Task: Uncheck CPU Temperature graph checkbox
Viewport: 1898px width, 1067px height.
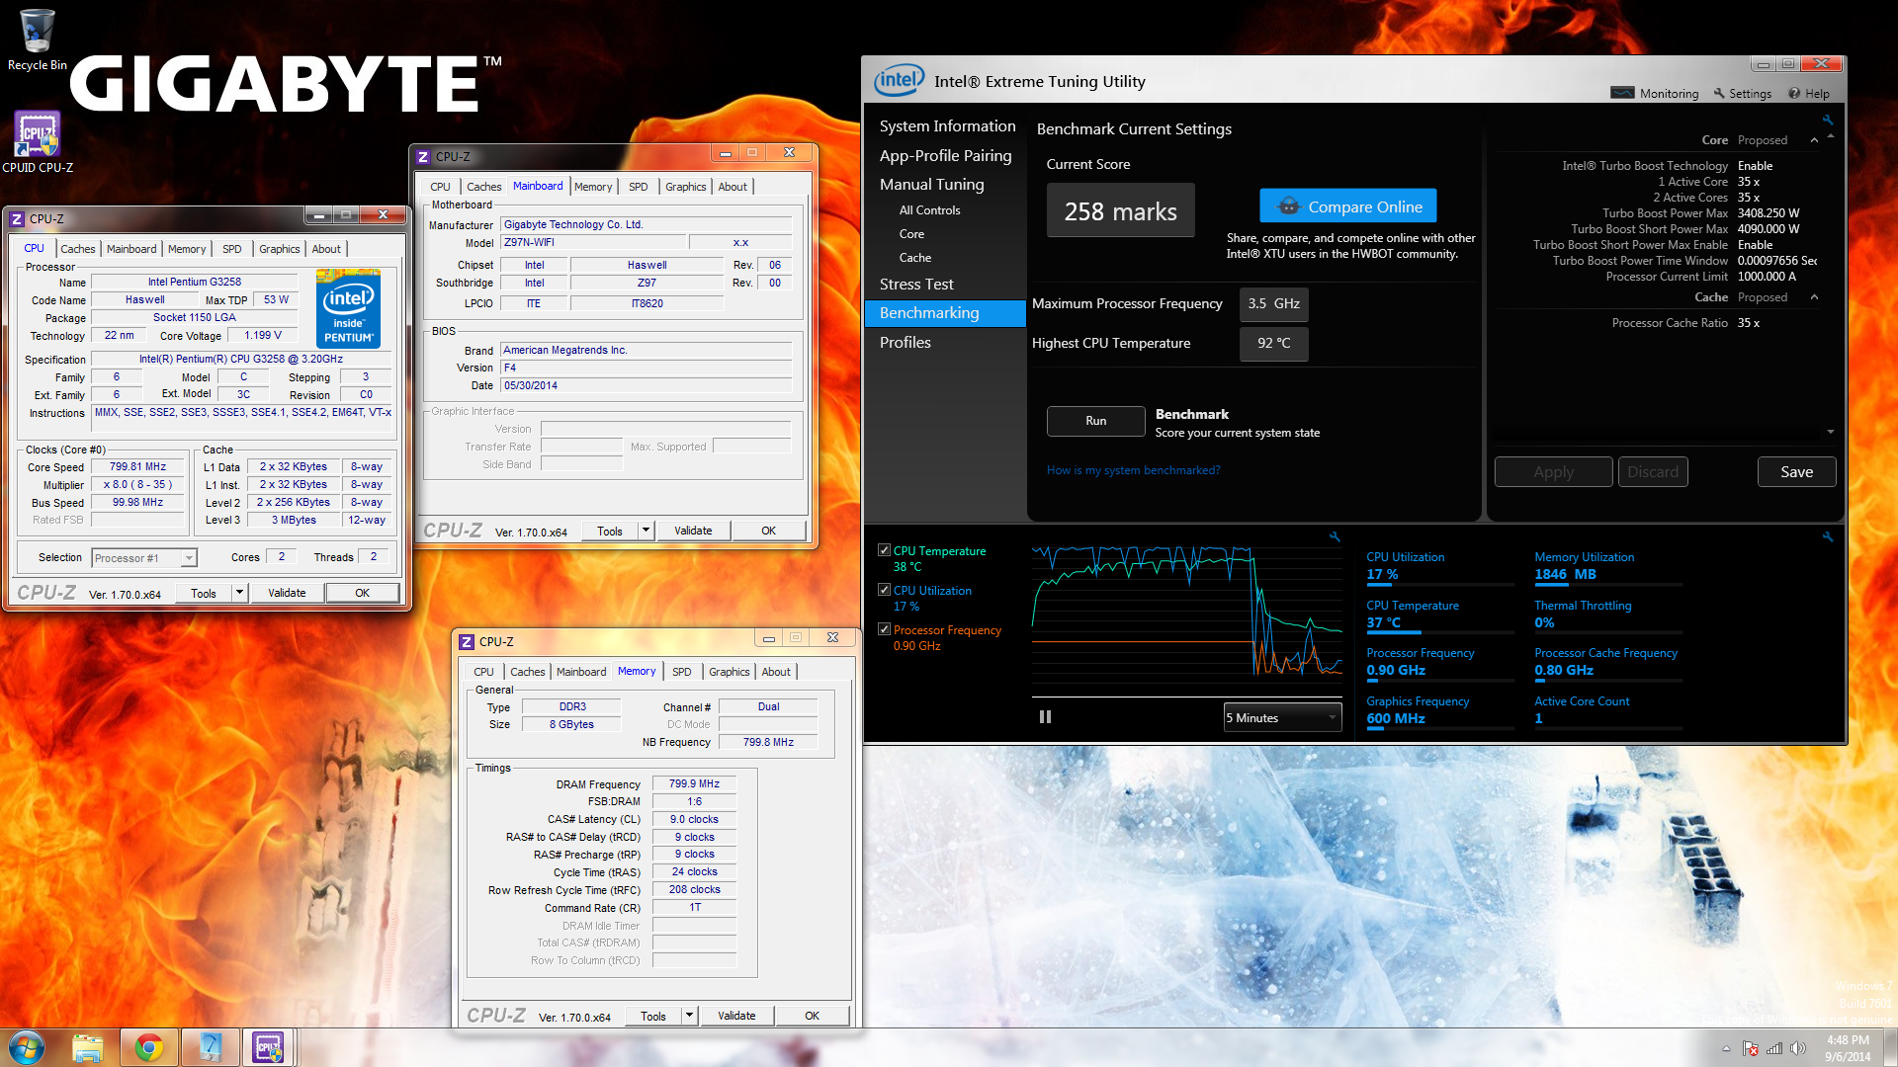Action: point(884,550)
